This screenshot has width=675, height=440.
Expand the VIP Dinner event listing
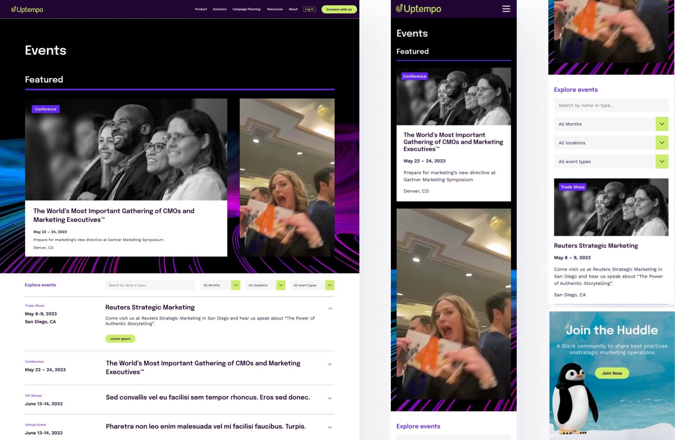coord(329,398)
